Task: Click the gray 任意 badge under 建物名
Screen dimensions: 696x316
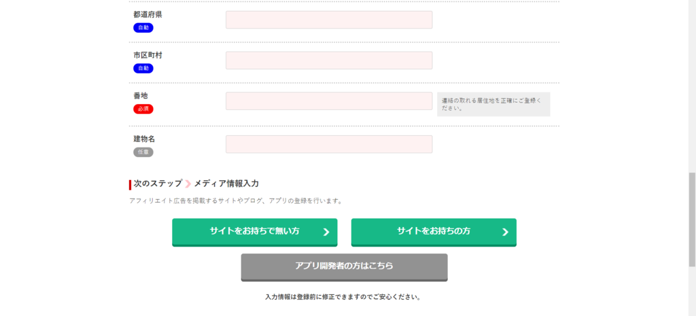Action: point(143,152)
